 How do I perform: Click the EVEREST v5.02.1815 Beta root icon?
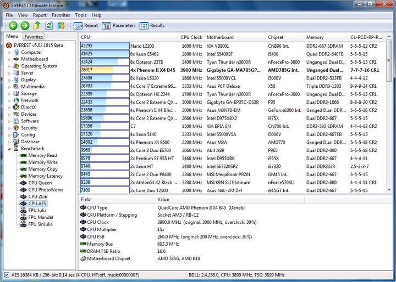pyautogui.click(x=9, y=46)
